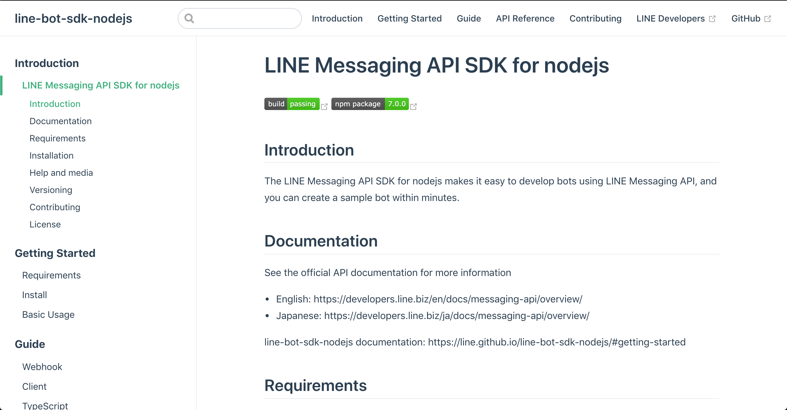Open the line.github.io getting-started link
The height and width of the screenshot is (410, 787).
pyautogui.click(x=557, y=342)
